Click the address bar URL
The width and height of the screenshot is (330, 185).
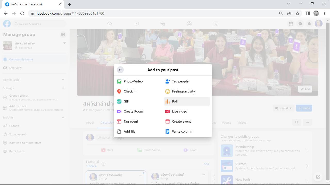[70, 13]
